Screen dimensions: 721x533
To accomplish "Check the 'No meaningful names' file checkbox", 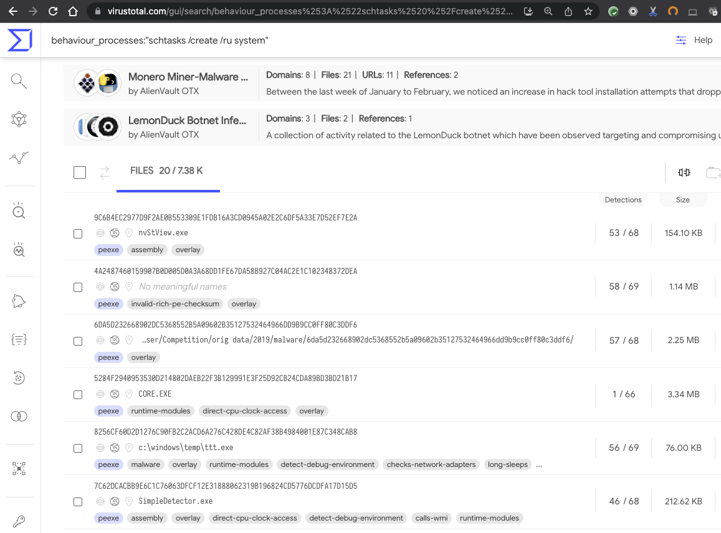I will [x=78, y=287].
